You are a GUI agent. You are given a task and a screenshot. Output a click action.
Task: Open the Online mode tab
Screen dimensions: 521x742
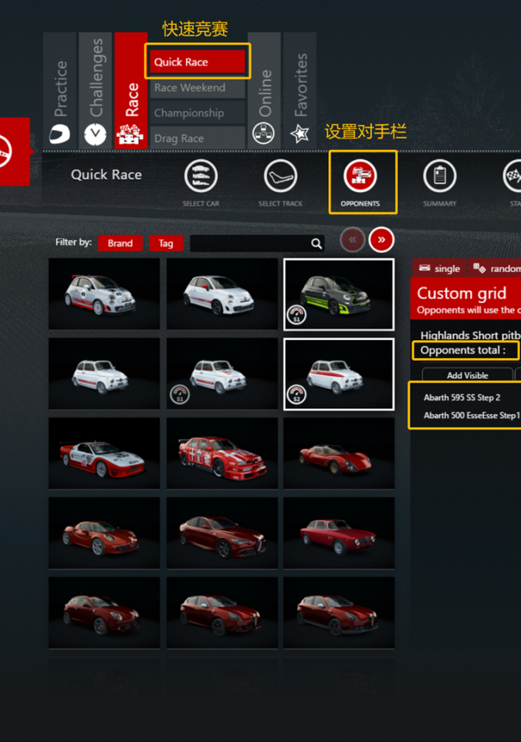pos(264,90)
